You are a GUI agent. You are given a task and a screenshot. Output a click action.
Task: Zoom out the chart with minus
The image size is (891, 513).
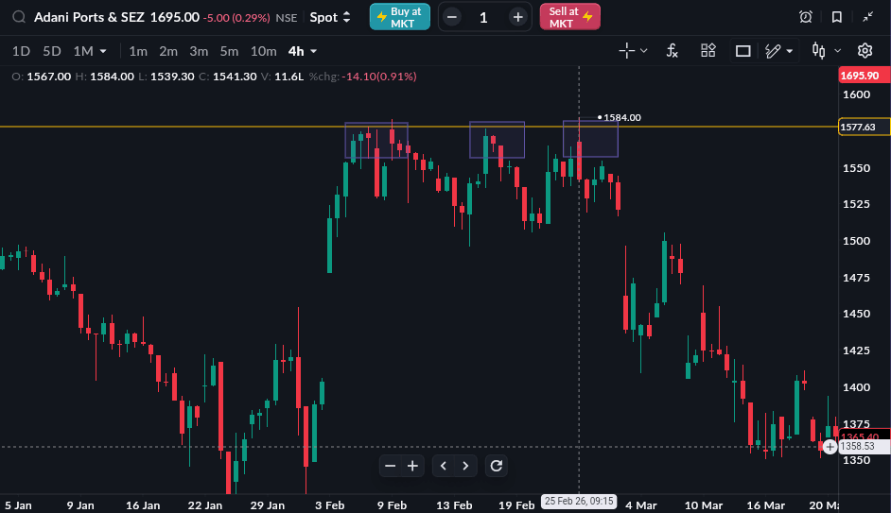pos(390,466)
